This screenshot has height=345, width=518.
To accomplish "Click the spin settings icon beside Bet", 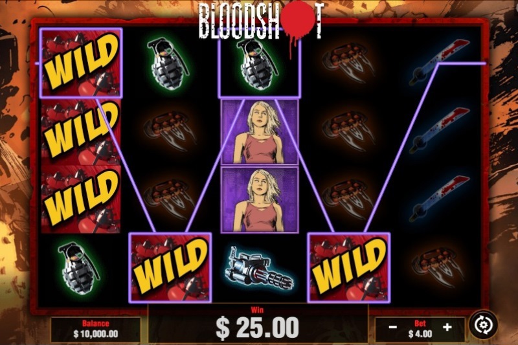I will pos(483,325).
